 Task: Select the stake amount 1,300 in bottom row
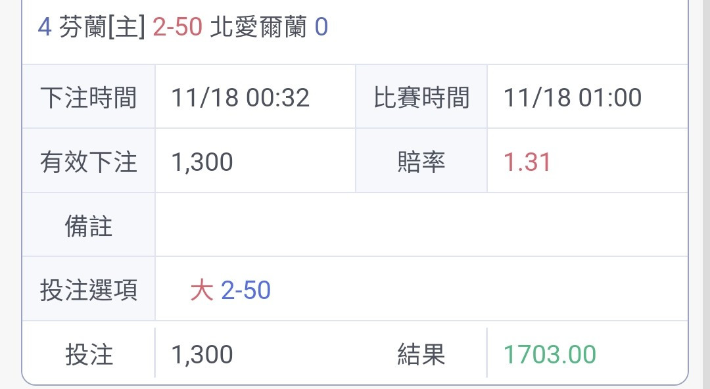coord(202,354)
